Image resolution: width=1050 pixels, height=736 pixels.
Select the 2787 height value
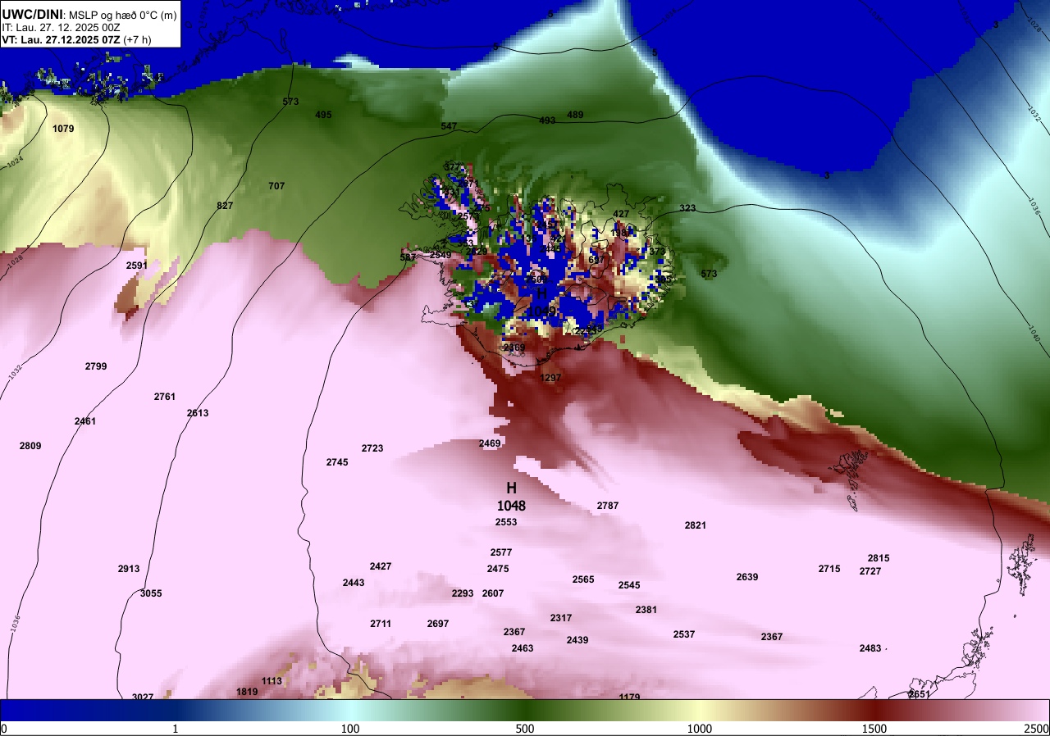[608, 506]
